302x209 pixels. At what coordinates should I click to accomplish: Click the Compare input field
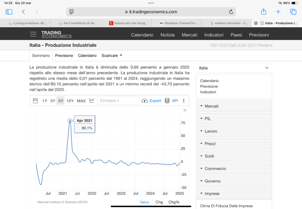[x=118, y=101]
